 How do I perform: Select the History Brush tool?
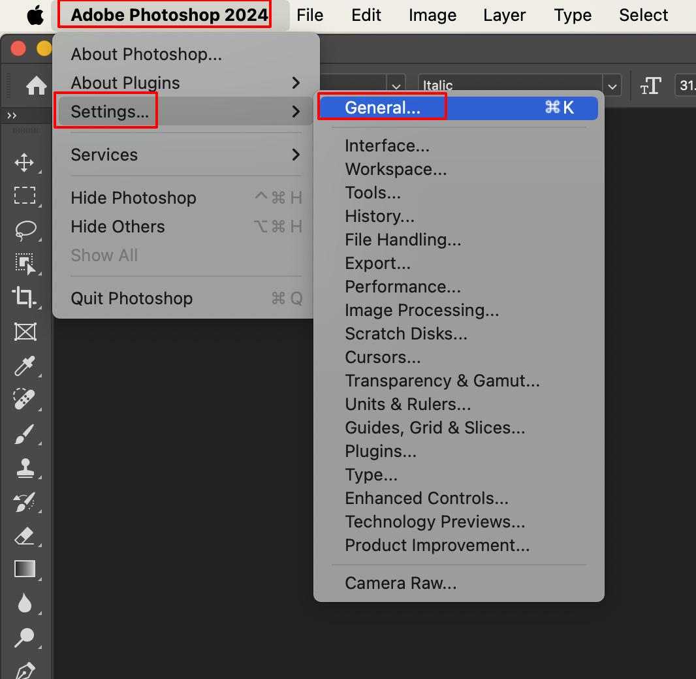coord(24,502)
